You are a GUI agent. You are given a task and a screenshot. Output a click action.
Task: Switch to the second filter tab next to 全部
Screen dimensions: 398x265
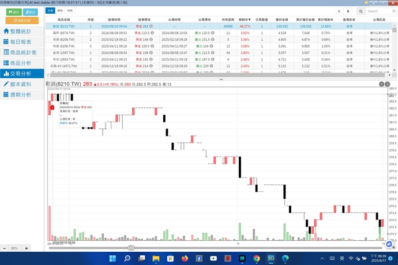click(61, 11)
